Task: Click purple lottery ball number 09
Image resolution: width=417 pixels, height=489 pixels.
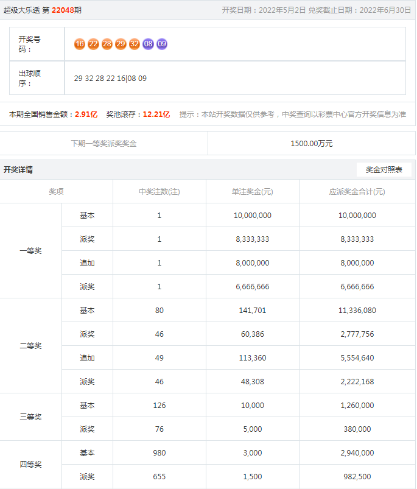Action: pos(162,44)
